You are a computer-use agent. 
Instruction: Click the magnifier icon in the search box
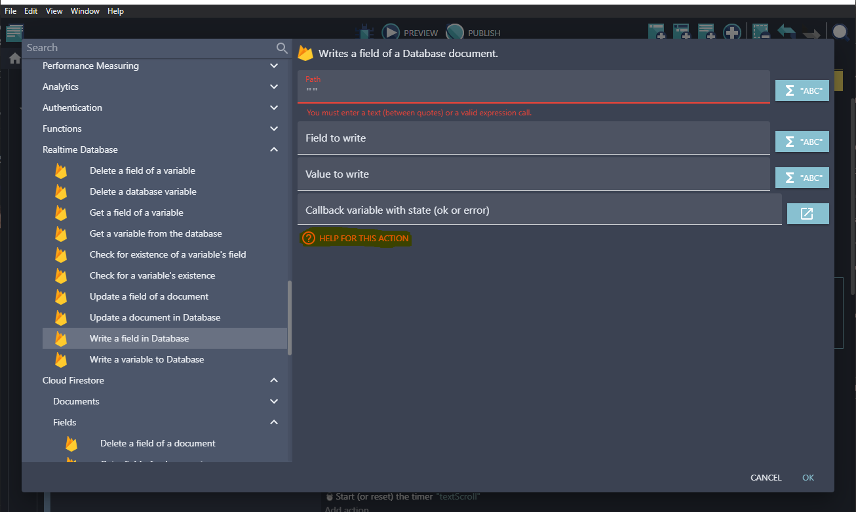(282, 48)
